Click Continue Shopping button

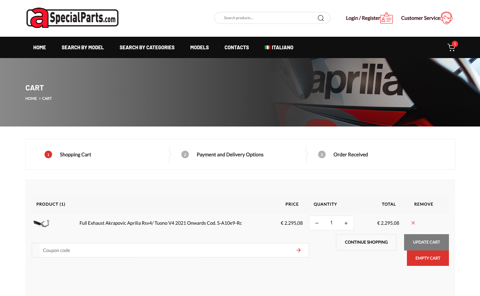coord(366,242)
